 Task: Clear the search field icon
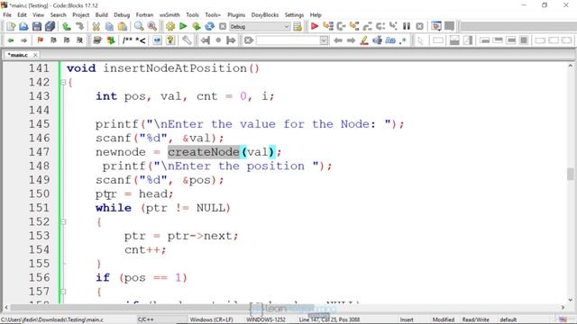tap(249, 40)
